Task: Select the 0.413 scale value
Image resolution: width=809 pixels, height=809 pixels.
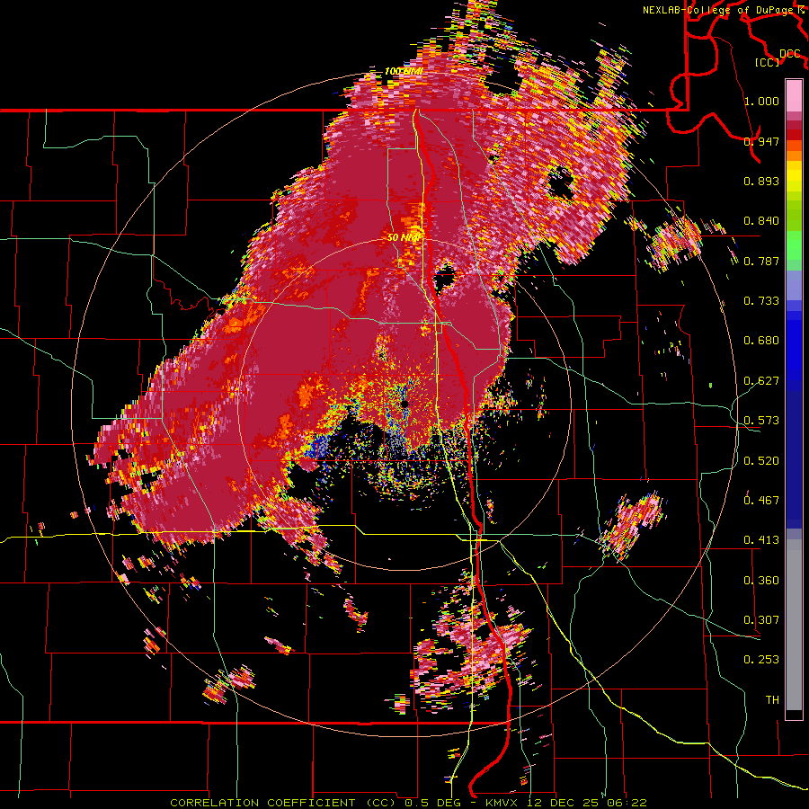Action: coord(761,540)
